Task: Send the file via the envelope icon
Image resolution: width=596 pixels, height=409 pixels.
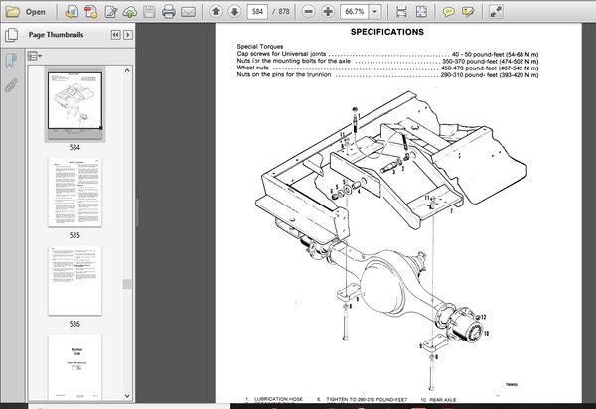Action: pyautogui.click(x=191, y=12)
